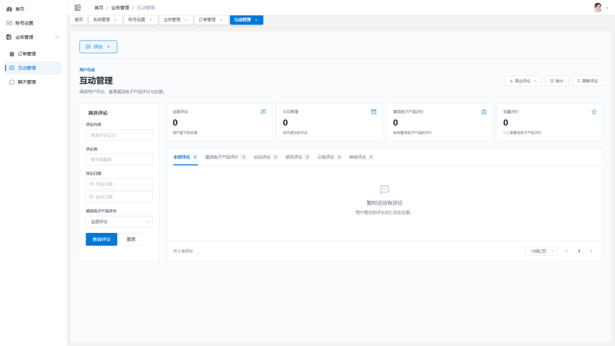
Task: Click the 今日新增 card calendar icon
Action: pyautogui.click(x=374, y=111)
